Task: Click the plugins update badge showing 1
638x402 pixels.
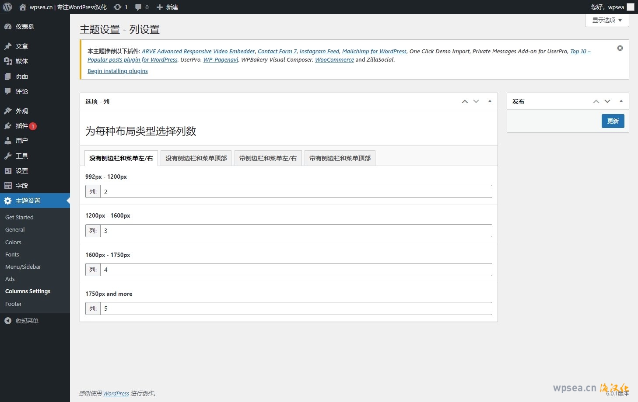Action: tap(33, 126)
